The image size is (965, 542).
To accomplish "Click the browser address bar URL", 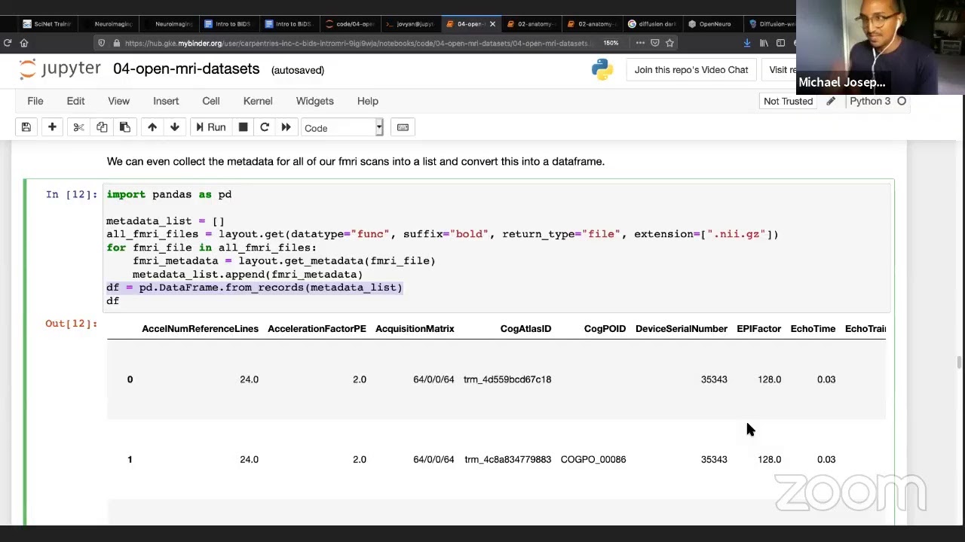I will pyautogui.click(x=356, y=43).
